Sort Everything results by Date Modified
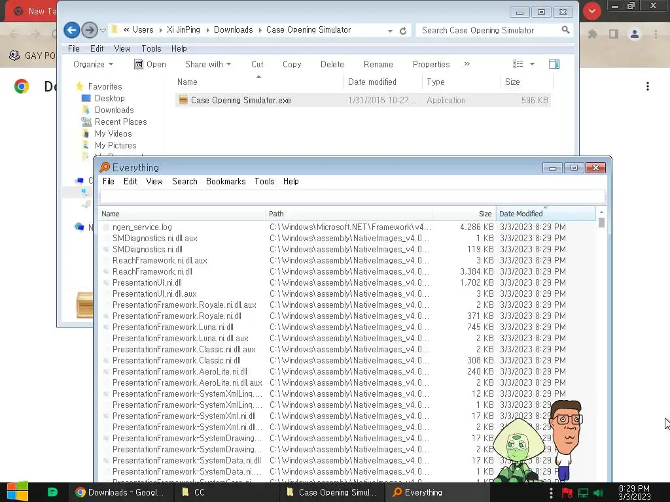The height and width of the screenshot is (502, 670). pyautogui.click(x=546, y=214)
